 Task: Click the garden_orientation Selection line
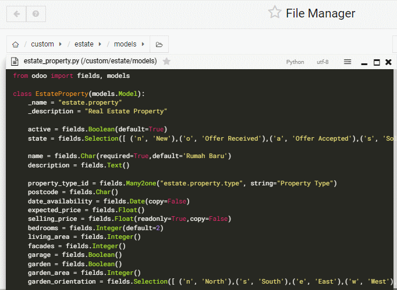pos(211,282)
